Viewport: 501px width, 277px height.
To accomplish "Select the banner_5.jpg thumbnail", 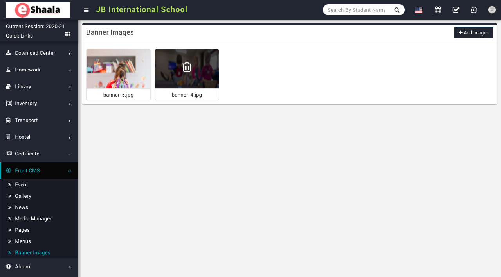I will coord(118,69).
